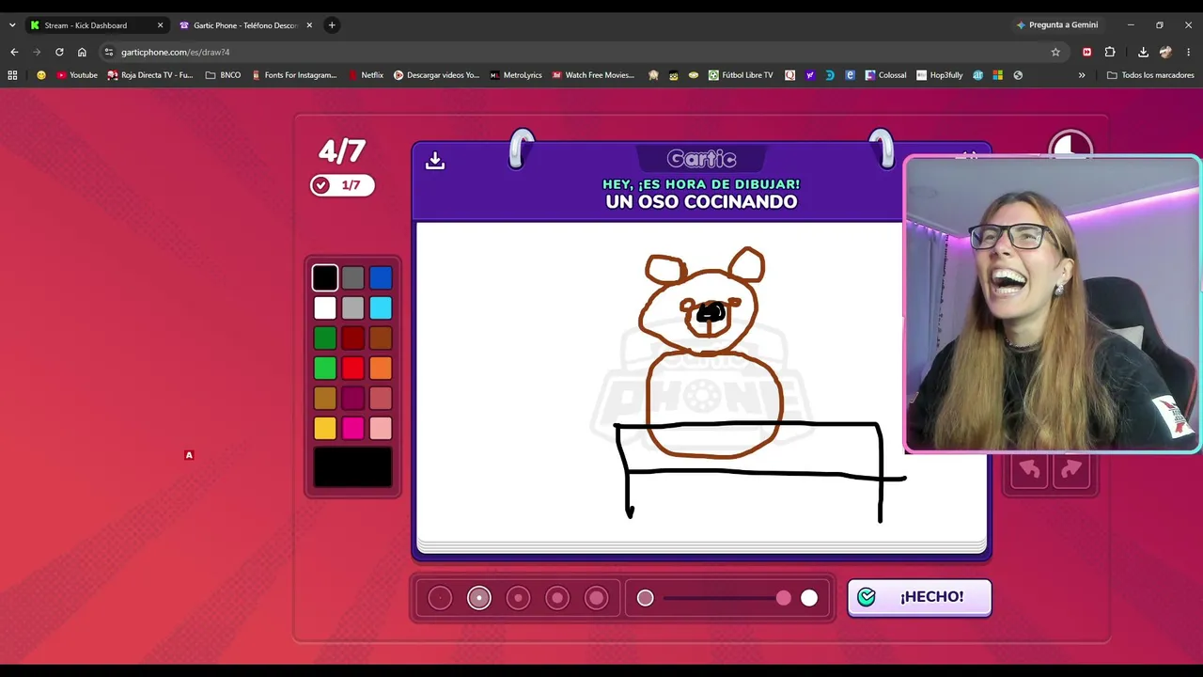Viewport: 1203px width, 677px height.
Task: Download the drawing with the download icon
Action: coord(434,161)
